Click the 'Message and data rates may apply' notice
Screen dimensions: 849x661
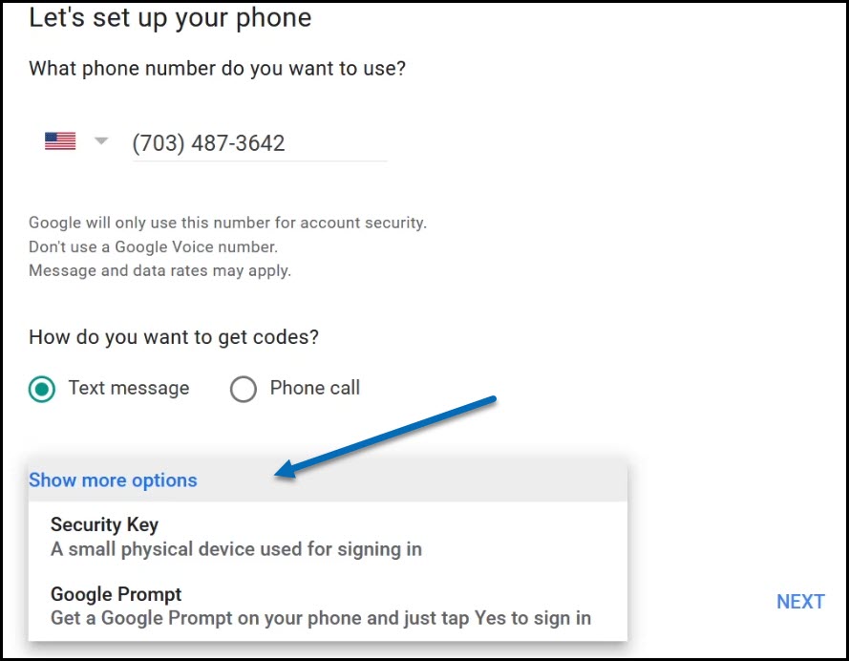[x=159, y=270]
